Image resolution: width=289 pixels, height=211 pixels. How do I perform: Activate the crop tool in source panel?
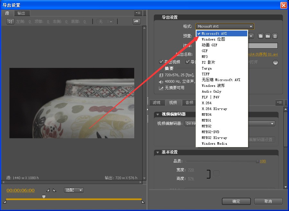(10, 22)
